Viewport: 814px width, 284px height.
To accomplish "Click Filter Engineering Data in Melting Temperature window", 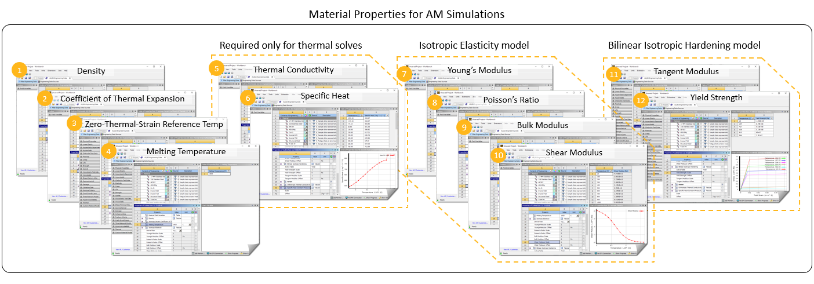I will click(x=123, y=161).
